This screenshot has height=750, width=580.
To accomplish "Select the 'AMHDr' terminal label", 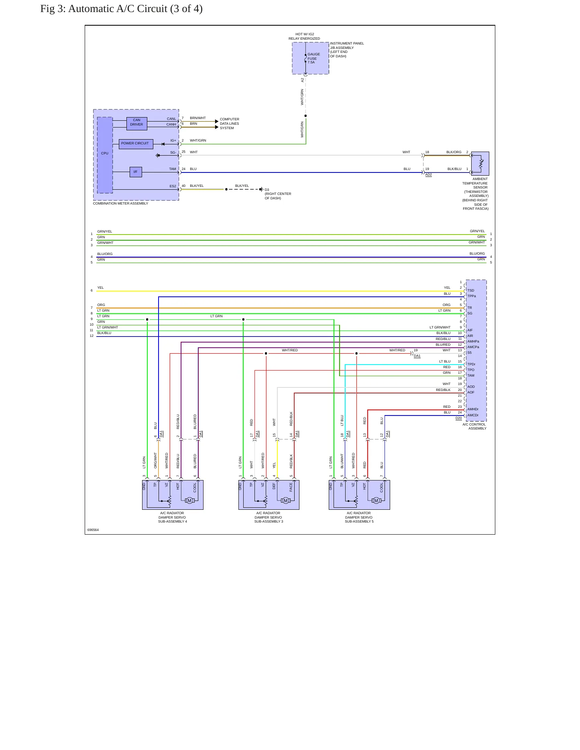I will point(473,409).
